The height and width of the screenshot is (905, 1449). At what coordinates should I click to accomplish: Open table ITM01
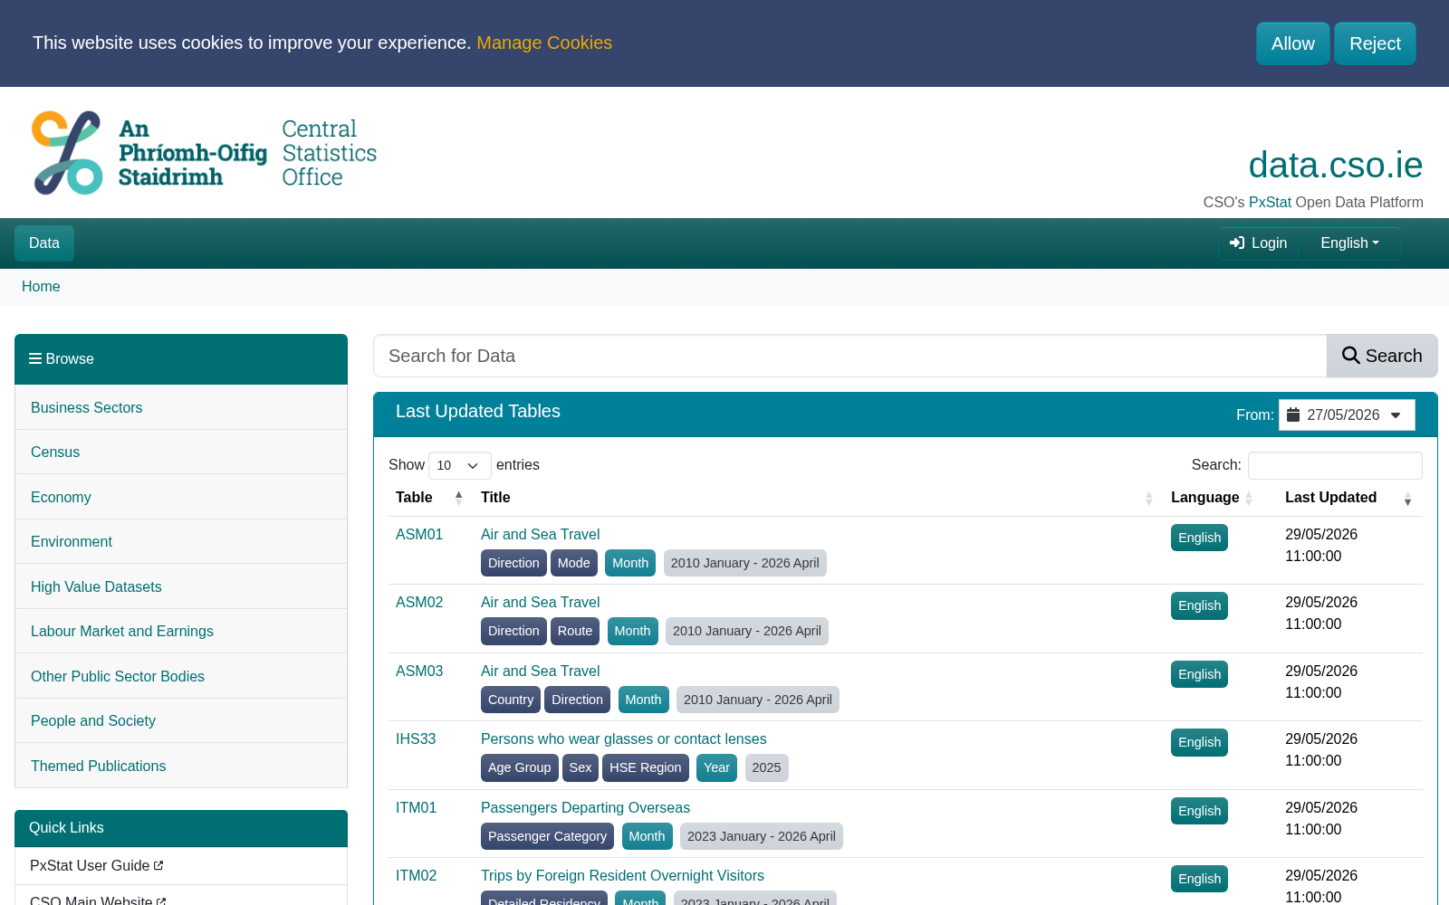417,807
